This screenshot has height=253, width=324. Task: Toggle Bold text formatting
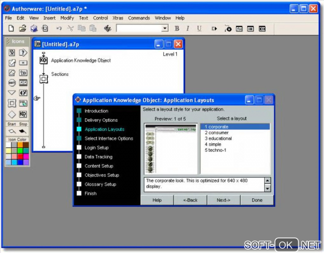click(177, 29)
